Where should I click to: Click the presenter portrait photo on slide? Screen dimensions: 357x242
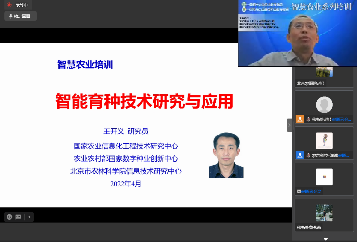click(226, 155)
